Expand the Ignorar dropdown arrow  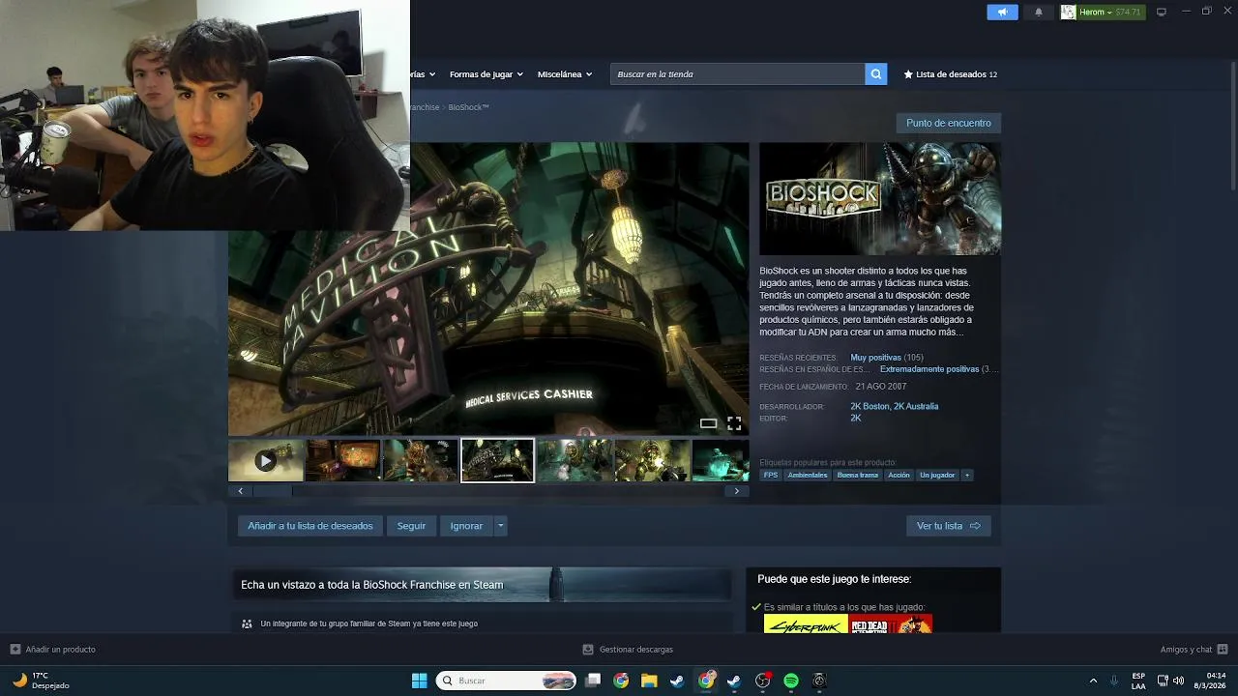tap(500, 526)
